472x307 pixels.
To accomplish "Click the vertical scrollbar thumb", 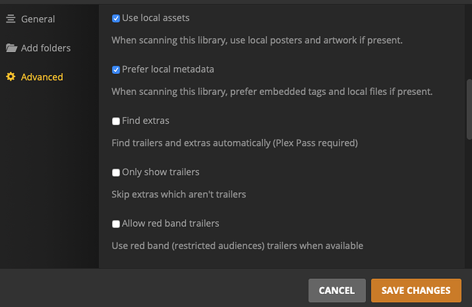I will [469, 109].
